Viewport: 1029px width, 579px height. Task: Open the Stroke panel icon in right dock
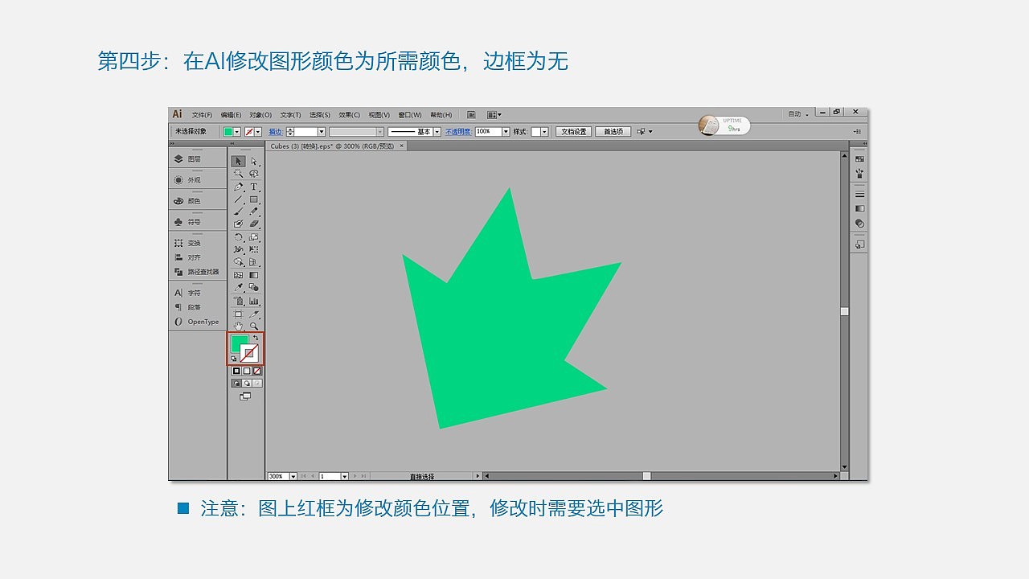859,194
